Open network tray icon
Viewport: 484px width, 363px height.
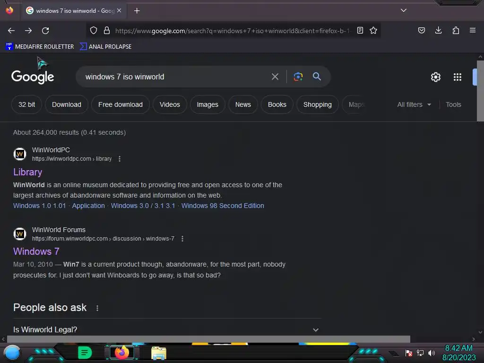click(420, 353)
